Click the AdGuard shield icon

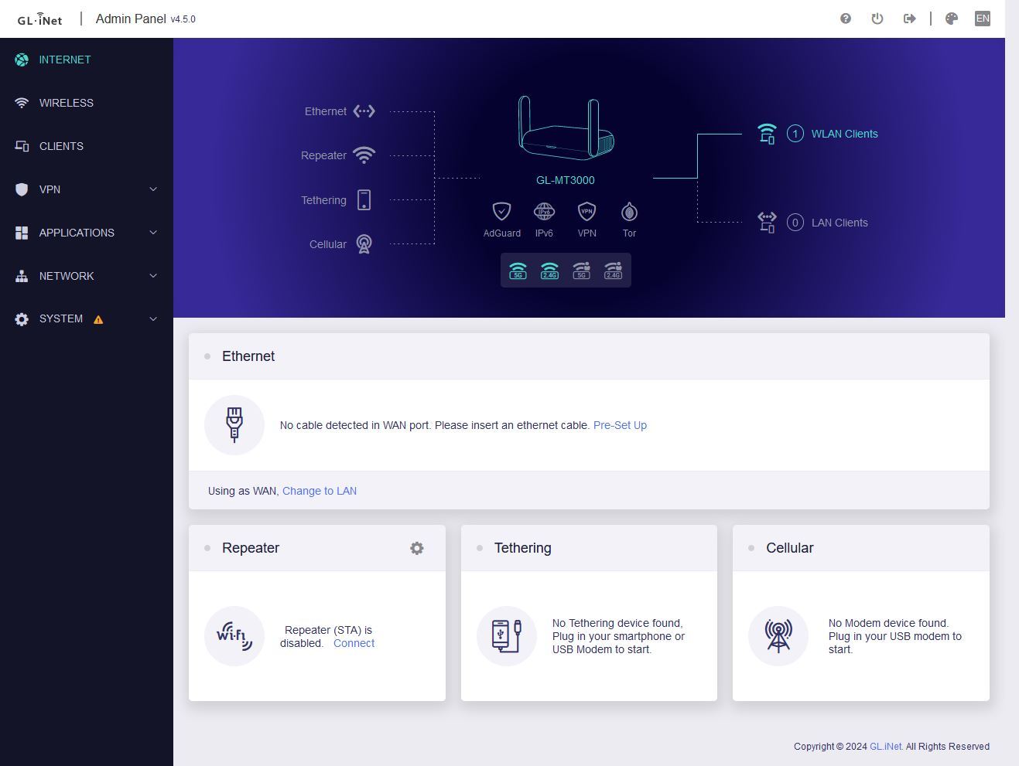pyautogui.click(x=501, y=212)
